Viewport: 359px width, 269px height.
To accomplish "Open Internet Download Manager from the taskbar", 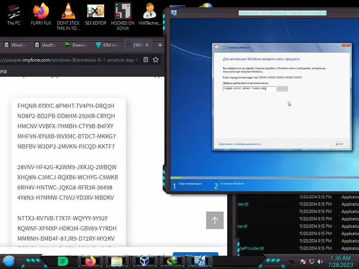I will click(x=172, y=261).
